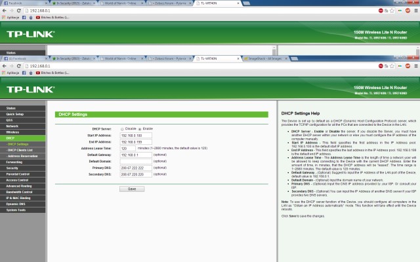Open the Network menu in the sidebar
Image resolution: width=420 pixels, height=262 pixels.
[x=23, y=126]
